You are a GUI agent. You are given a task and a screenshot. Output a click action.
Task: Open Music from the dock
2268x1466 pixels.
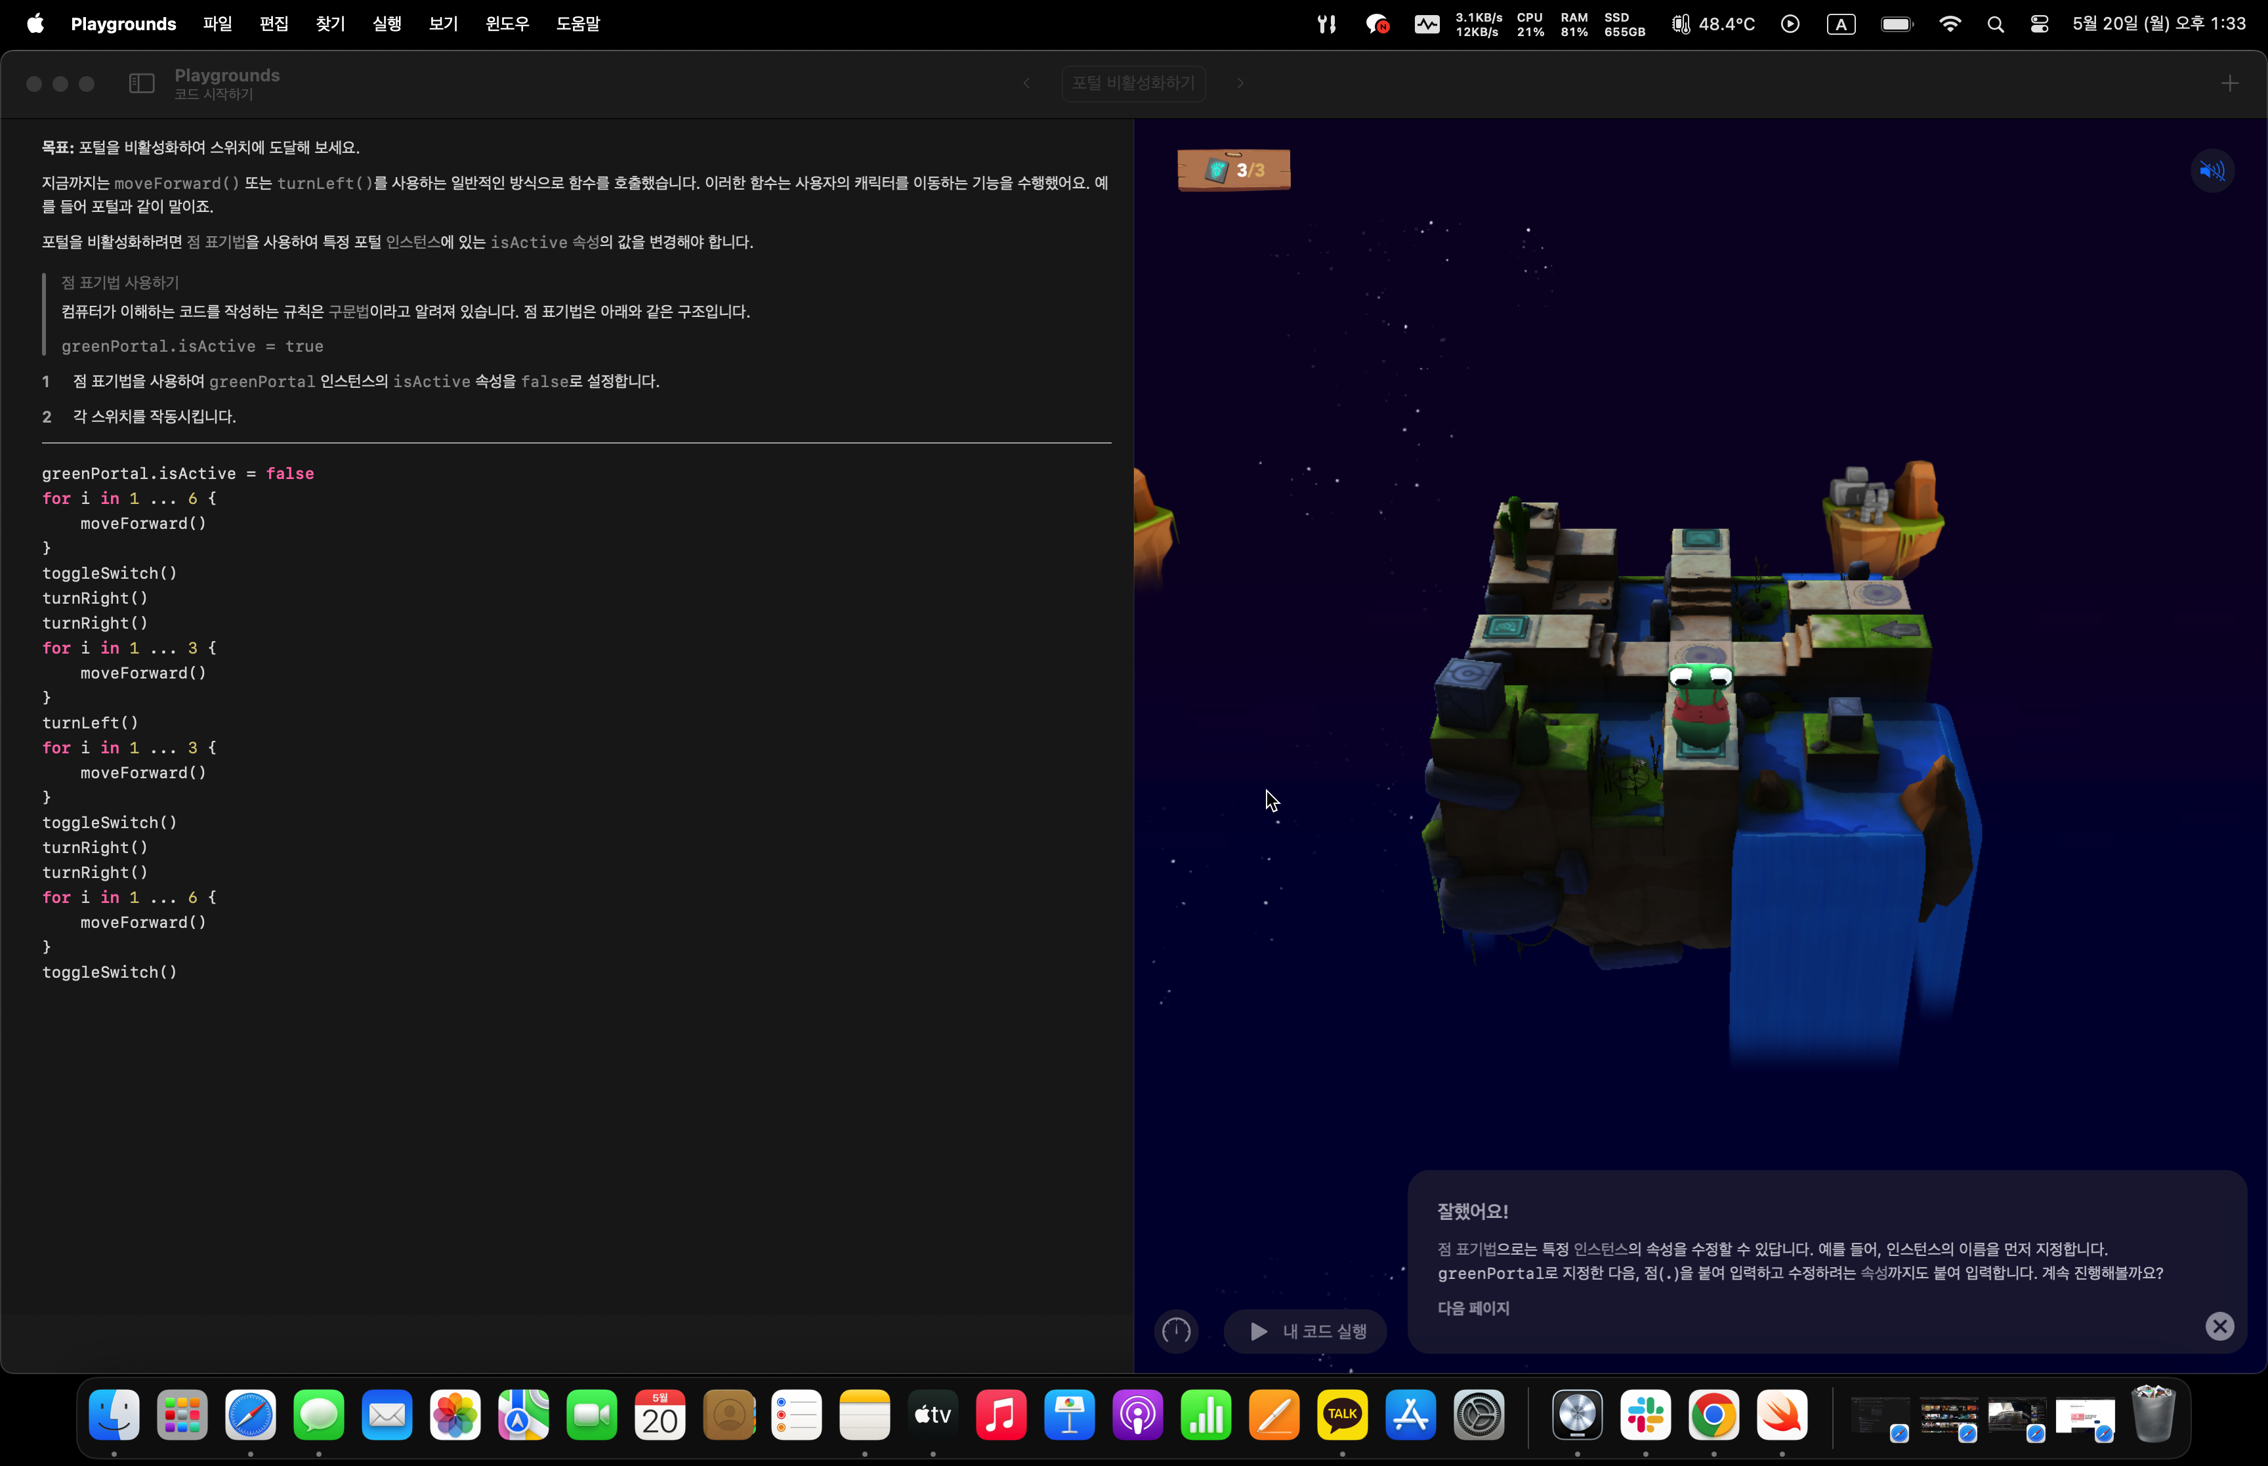(1001, 1415)
